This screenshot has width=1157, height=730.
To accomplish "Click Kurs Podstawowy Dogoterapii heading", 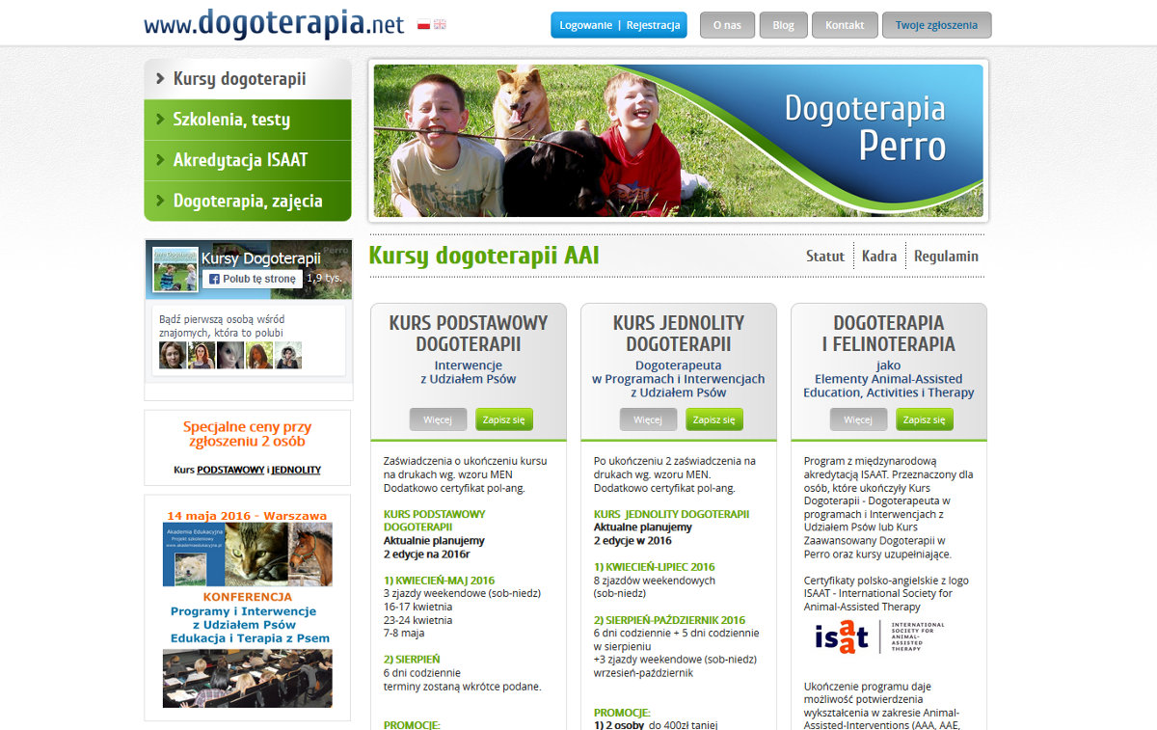I will tap(469, 334).
